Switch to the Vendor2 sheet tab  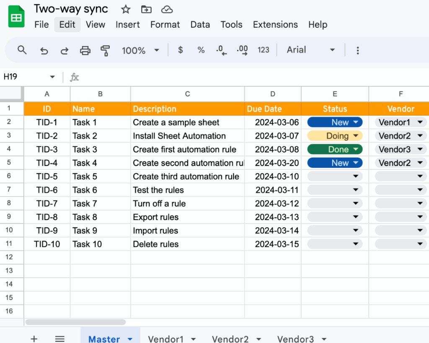click(231, 338)
